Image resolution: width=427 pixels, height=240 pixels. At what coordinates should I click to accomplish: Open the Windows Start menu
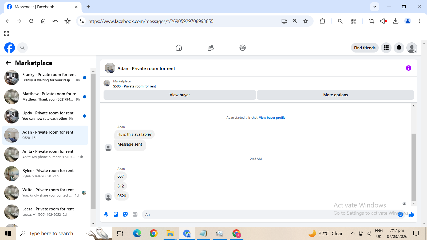pos(8,233)
